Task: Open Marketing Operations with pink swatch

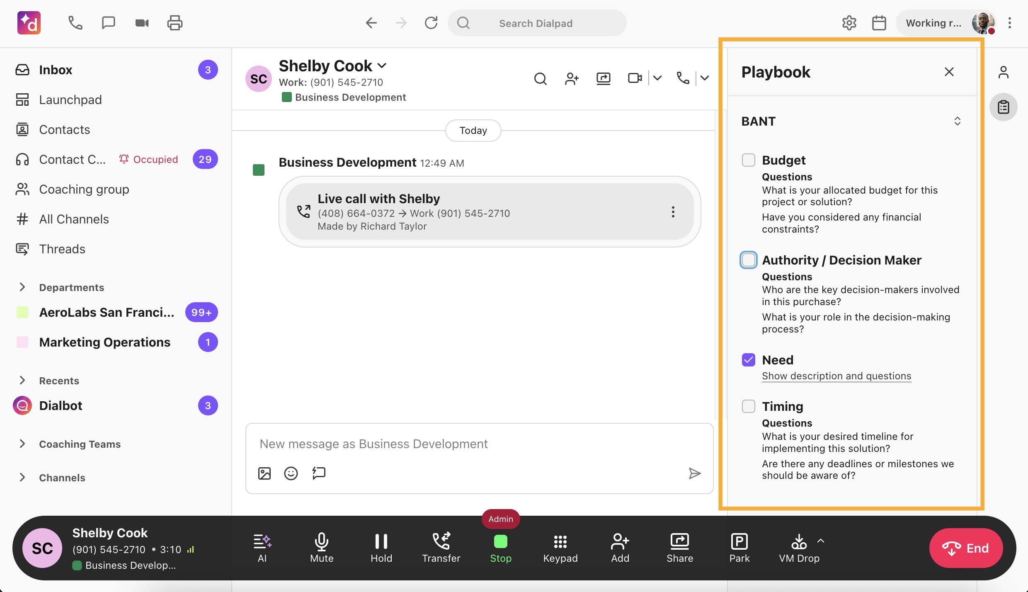Action: pos(116,342)
